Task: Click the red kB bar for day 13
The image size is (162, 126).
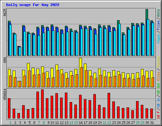Action: click(66, 106)
